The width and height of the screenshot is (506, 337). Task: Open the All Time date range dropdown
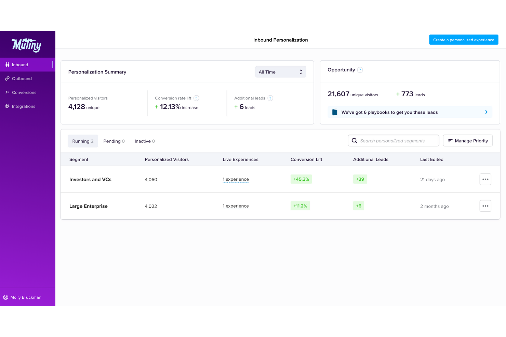point(280,72)
